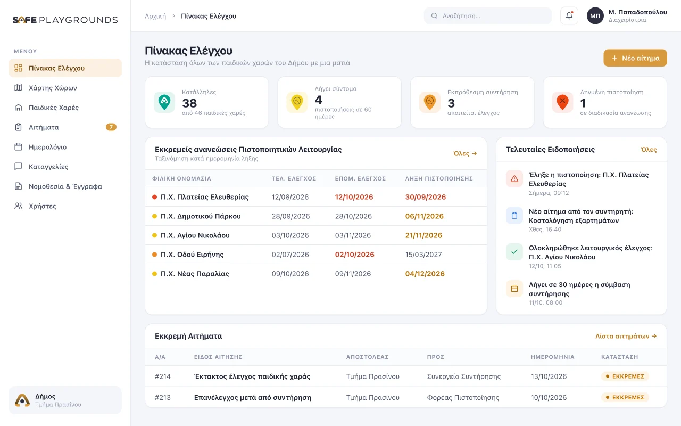Click the Π.Χ. Οδού Ειρήνης row name
Image resolution: width=681 pixels, height=426 pixels.
pos(192,255)
